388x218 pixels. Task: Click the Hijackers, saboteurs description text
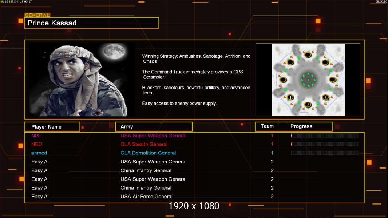click(x=196, y=90)
